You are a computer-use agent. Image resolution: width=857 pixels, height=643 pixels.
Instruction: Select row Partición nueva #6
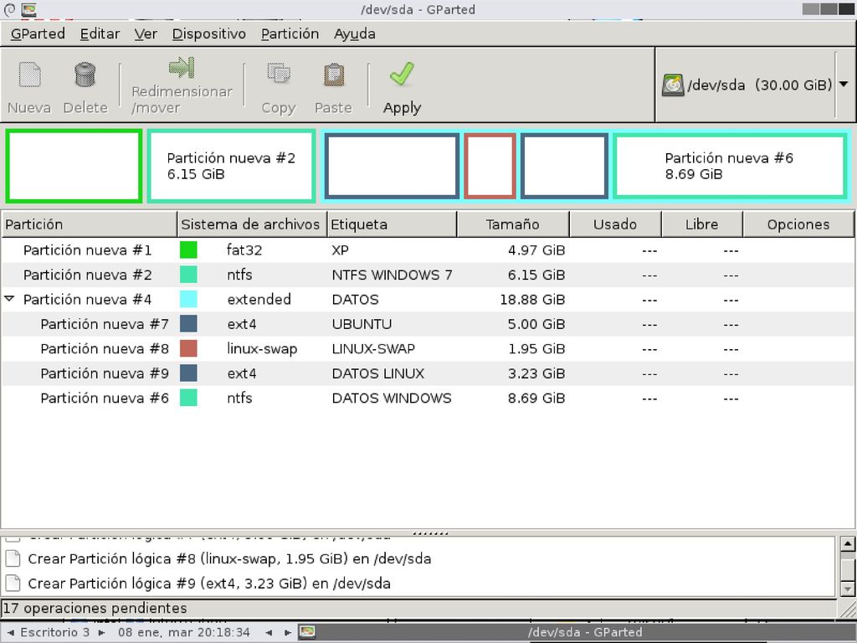tap(428, 398)
